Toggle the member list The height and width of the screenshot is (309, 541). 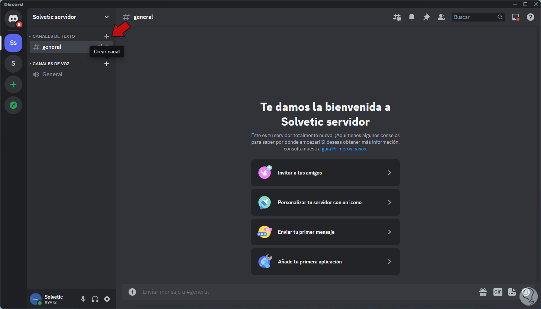click(441, 17)
